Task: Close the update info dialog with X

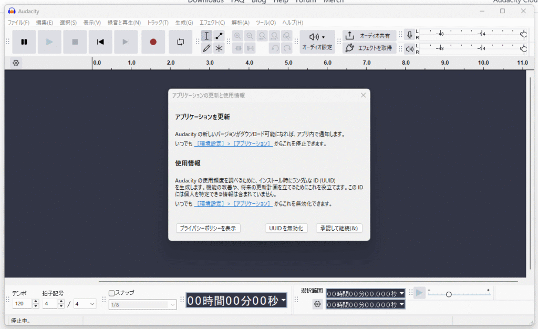Action: click(x=364, y=95)
